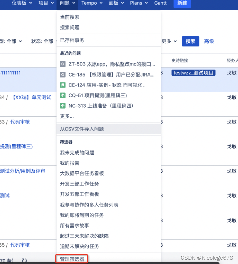The image size is (238, 264).
Task: Expand the 状态: 全部 filter
Action: (x=44, y=41)
